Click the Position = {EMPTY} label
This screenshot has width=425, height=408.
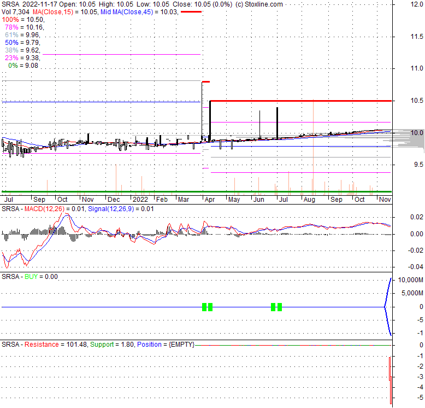166,345
